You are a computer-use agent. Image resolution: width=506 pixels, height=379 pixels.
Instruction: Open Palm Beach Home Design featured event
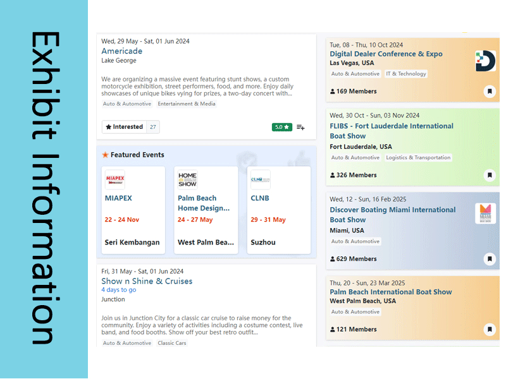click(204, 203)
